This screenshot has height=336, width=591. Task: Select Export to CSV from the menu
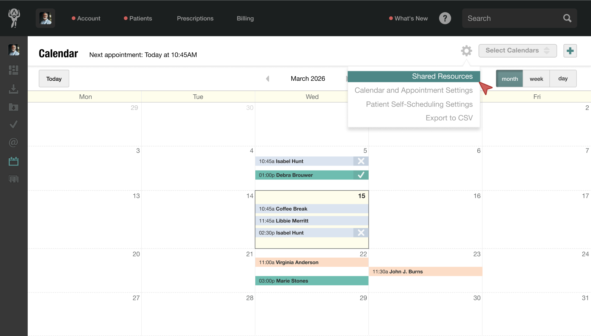pos(449,118)
